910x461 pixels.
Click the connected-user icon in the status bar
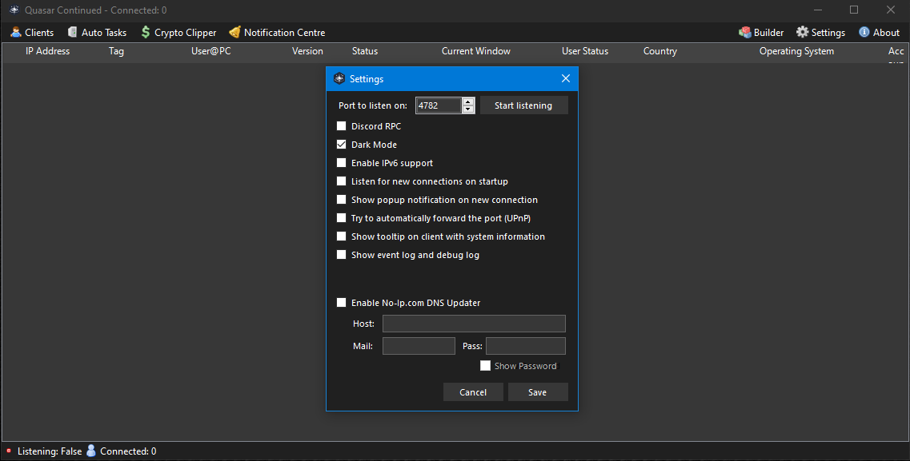[91, 451]
